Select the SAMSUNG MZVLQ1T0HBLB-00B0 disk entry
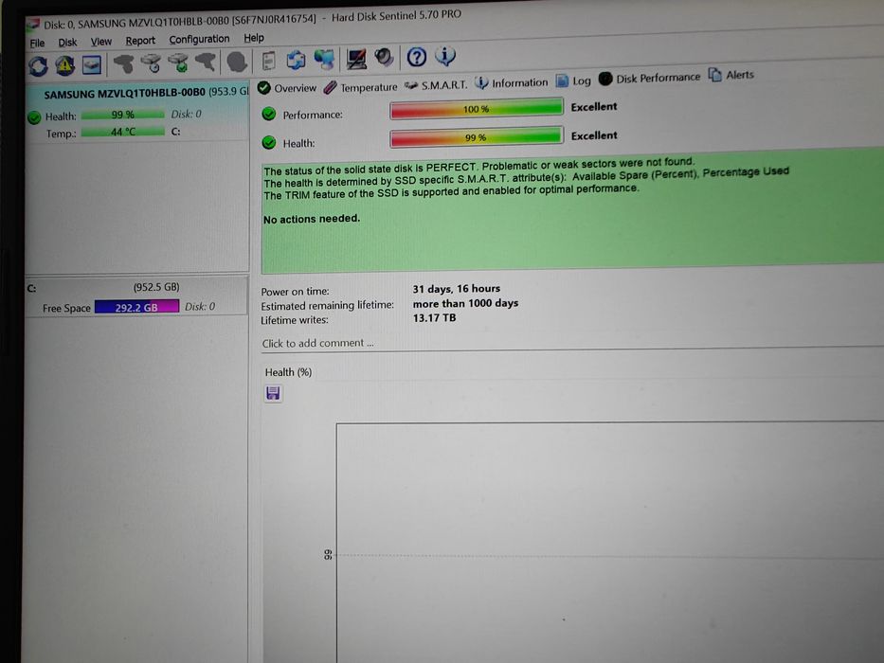 tap(137, 112)
